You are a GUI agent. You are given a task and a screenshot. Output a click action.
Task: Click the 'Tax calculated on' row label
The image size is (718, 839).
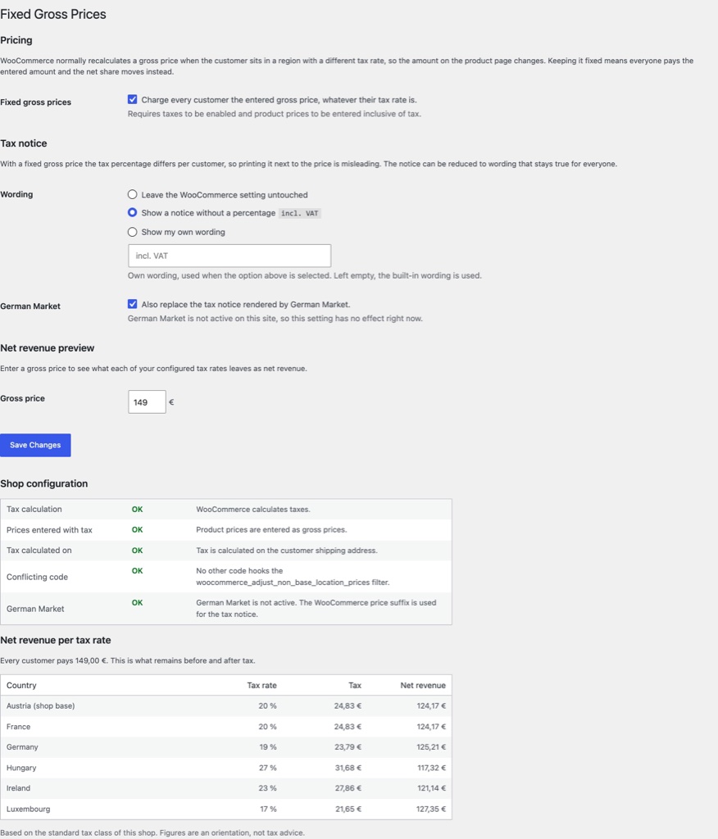coord(39,551)
